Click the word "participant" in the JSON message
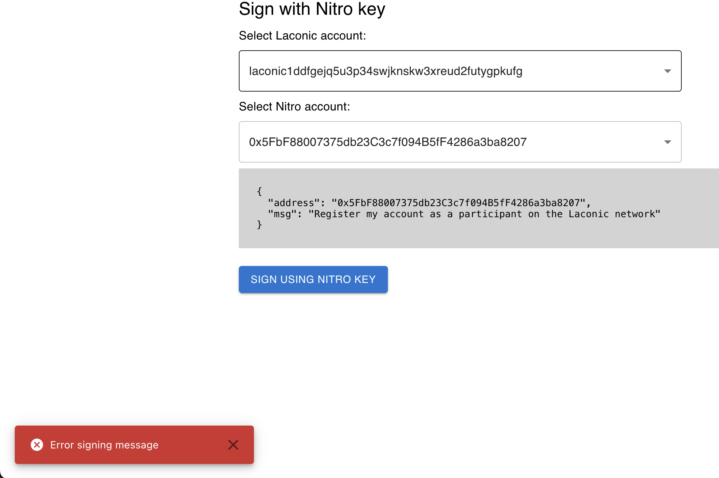The width and height of the screenshot is (719, 478). click(x=490, y=214)
